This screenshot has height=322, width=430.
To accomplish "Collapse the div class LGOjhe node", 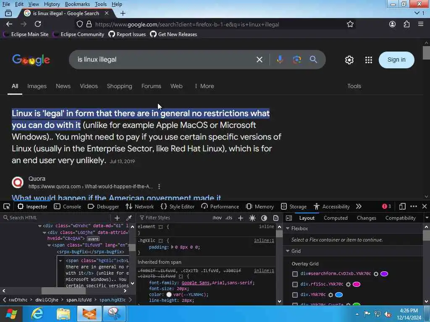I will 45,233.
